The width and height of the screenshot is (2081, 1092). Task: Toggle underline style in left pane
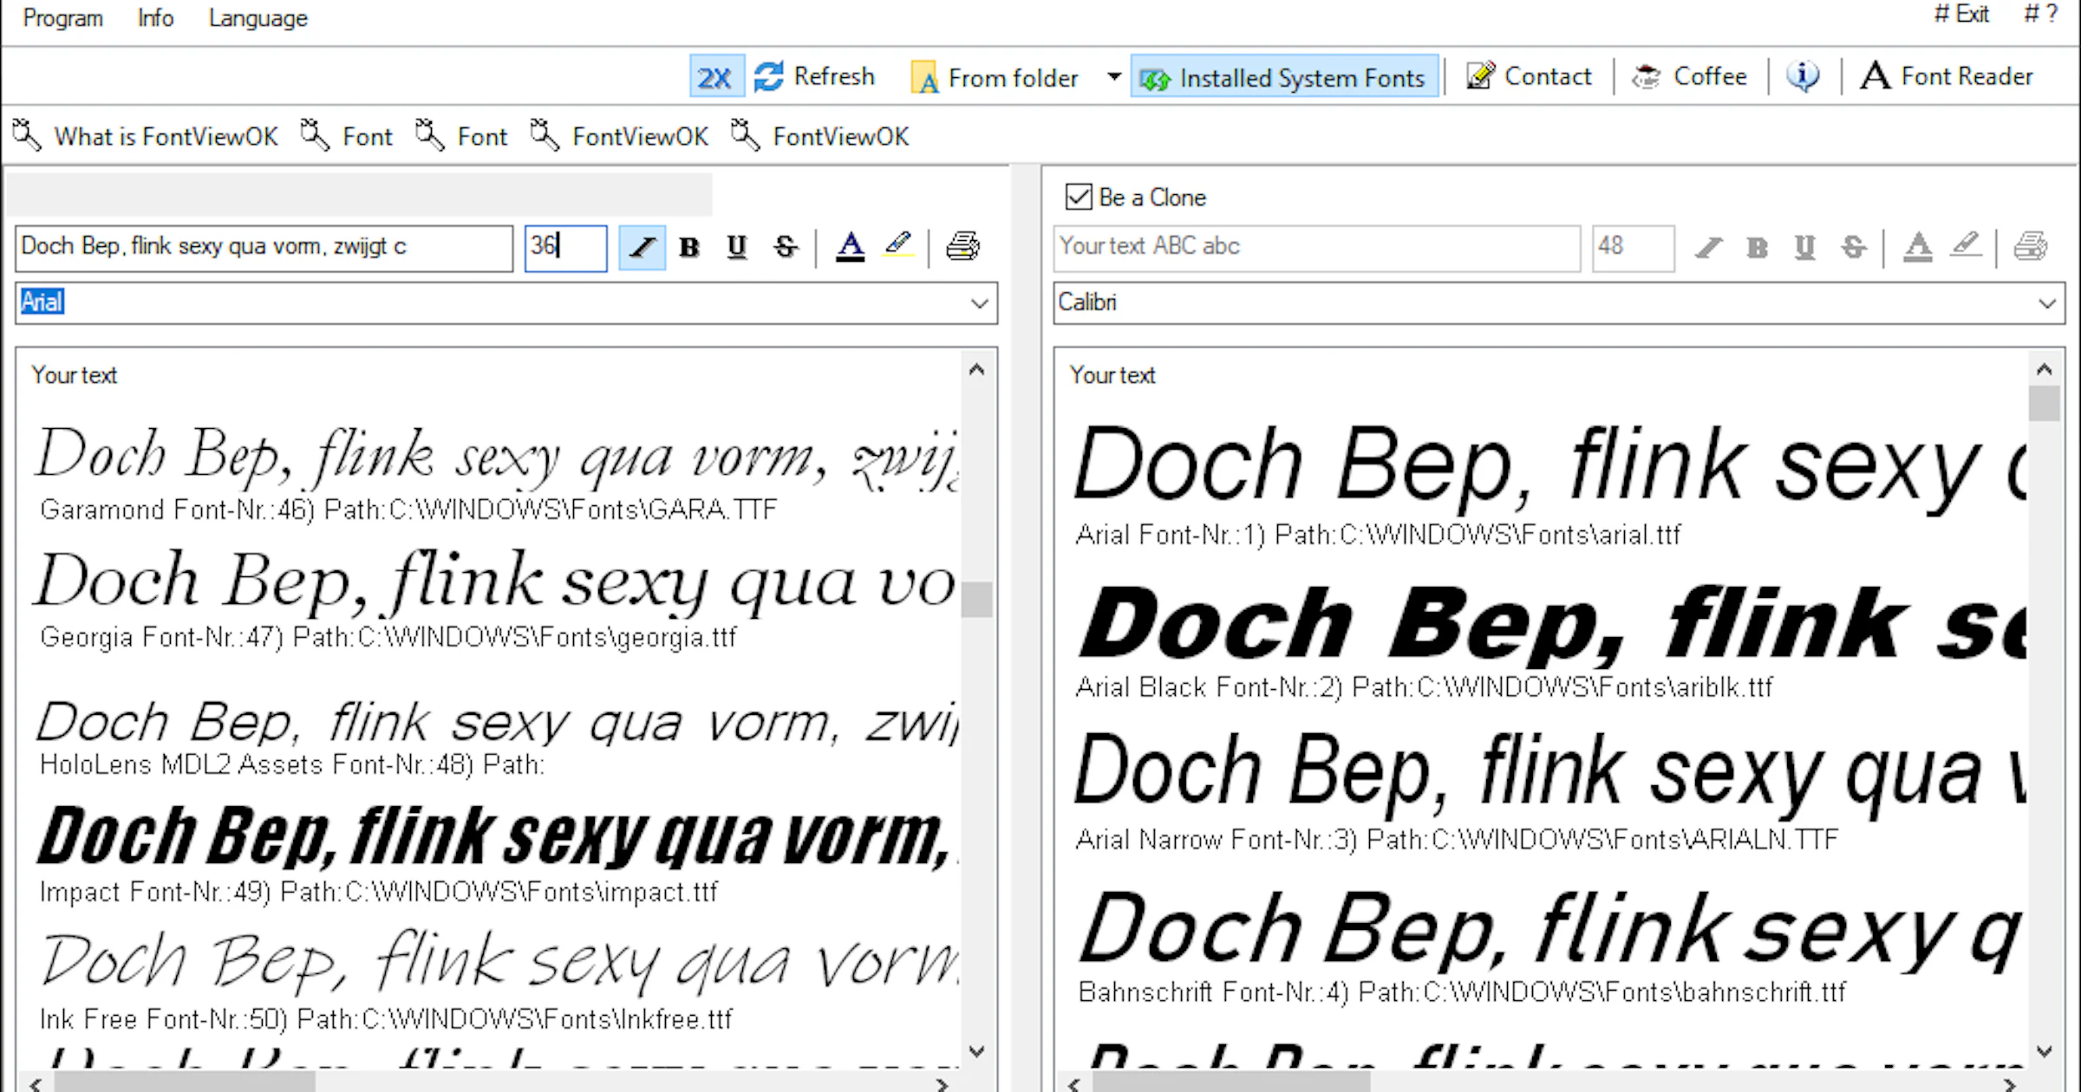(x=737, y=248)
